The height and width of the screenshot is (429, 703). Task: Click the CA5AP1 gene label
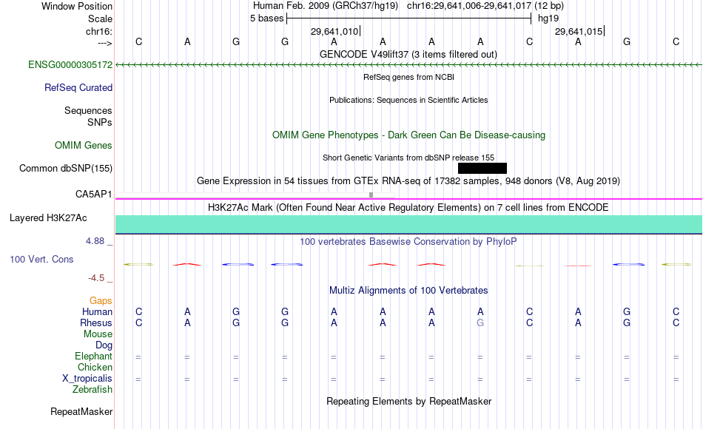(94, 194)
